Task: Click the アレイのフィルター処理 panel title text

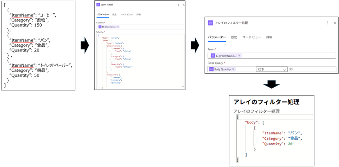Action: (232, 23)
